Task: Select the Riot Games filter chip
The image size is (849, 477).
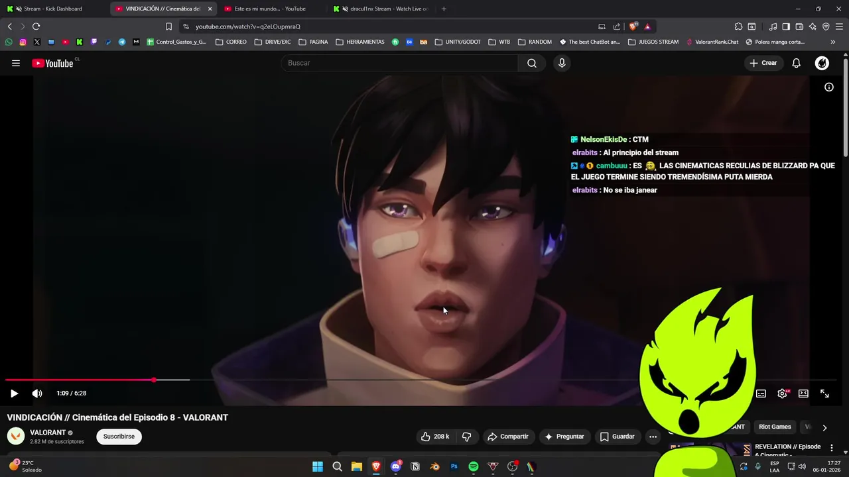Action: [x=775, y=427]
